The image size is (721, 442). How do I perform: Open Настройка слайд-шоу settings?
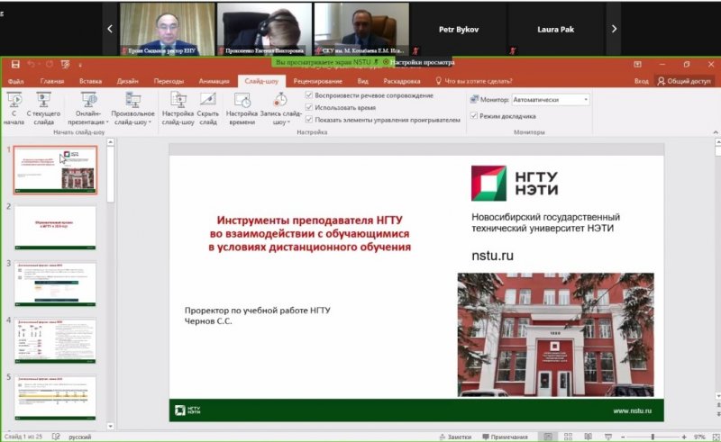point(178,108)
